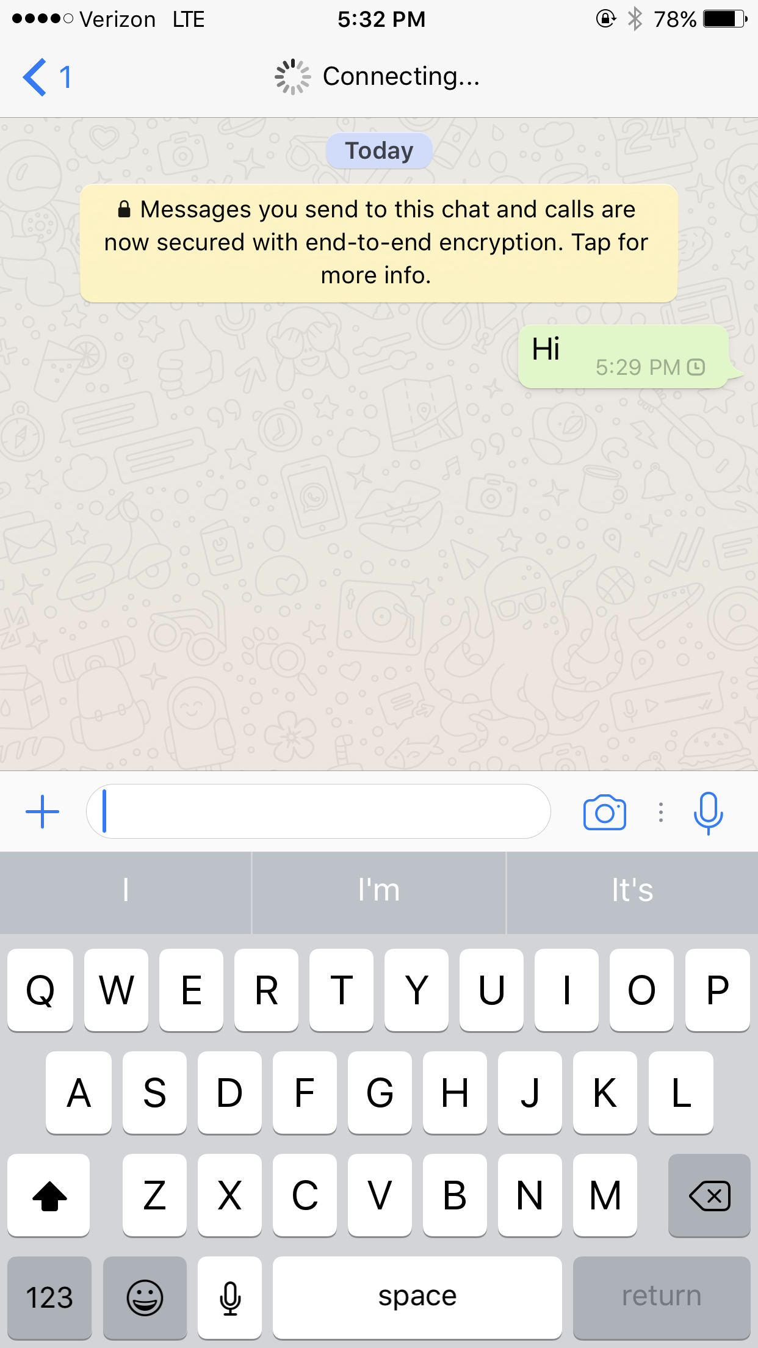Tap the end-to-end encryption info notice
Screen dimensions: 758x1348
(378, 243)
